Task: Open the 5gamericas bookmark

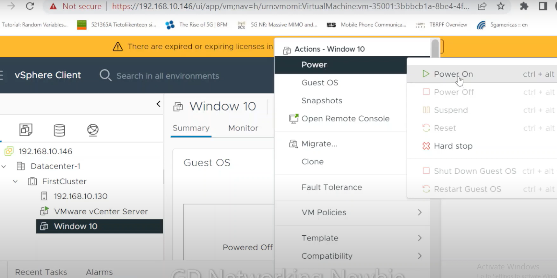Action: click(502, 24)
